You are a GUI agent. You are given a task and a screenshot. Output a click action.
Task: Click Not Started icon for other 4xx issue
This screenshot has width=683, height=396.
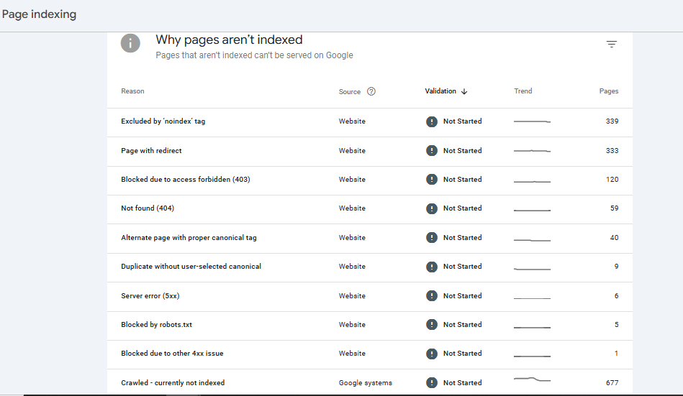pyautogui.click(x=432, y=354)
